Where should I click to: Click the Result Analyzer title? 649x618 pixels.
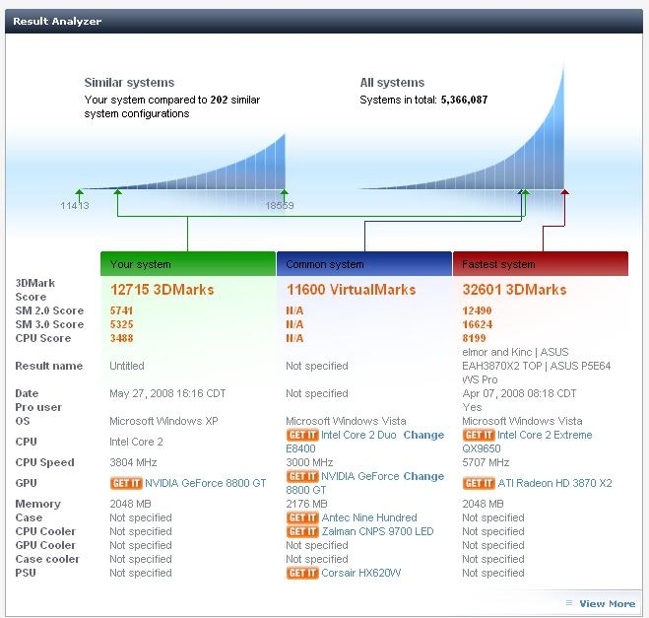click(x=57, y=21)
